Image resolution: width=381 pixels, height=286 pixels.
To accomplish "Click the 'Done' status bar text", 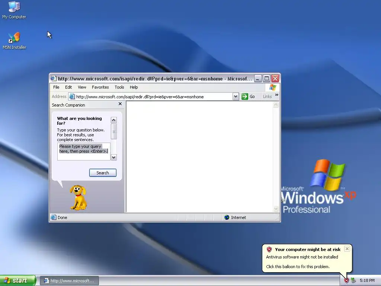I will click(62, 217).
